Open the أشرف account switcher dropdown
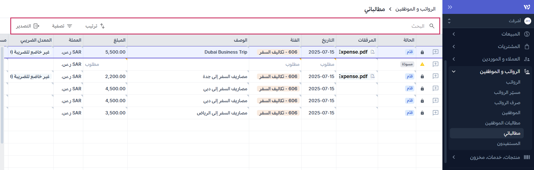The height and width of the screenshot is (170, 534). coord(449,21)
